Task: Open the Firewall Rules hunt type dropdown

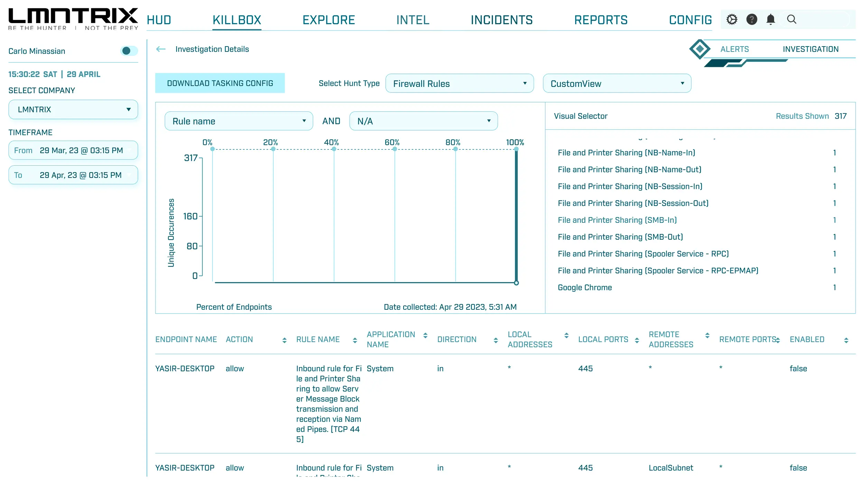Action: 459,83
